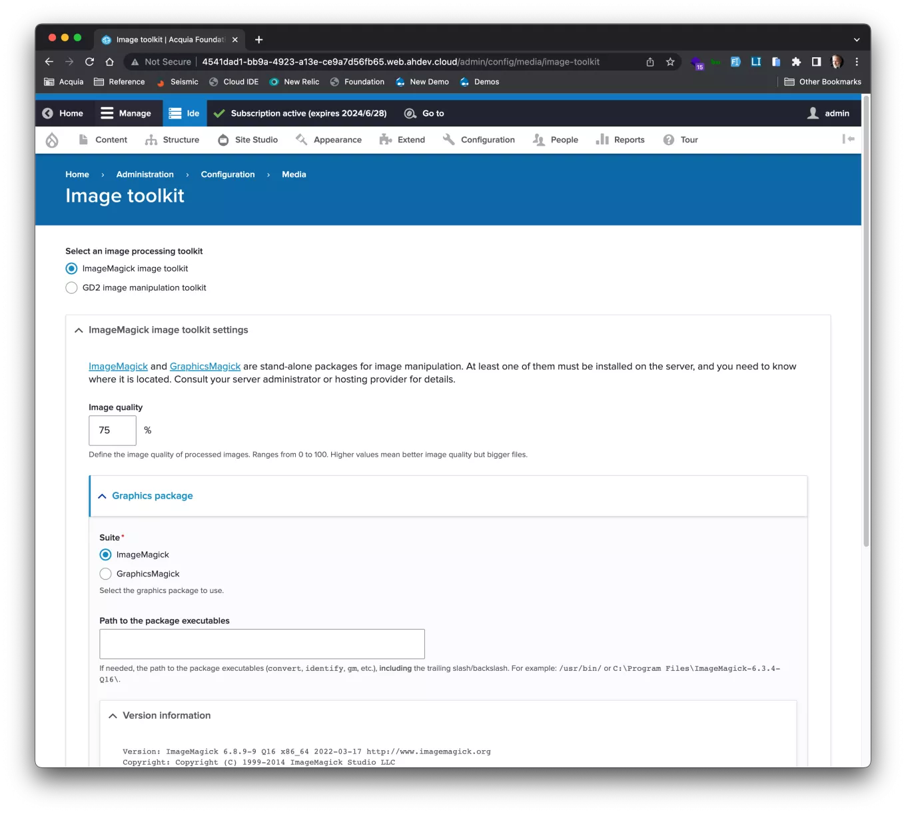Open the New Relic bookmark in the bookmarks bar
The height and width of the screenshot is (814, 906).
294,81
